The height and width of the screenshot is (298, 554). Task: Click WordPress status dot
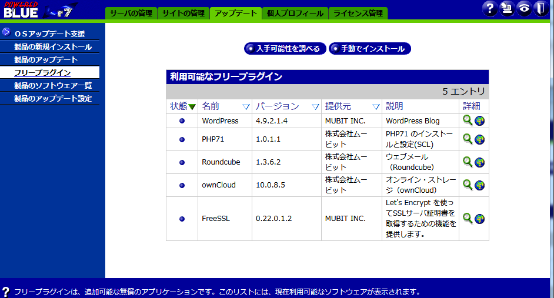click(x=182, y=120)
